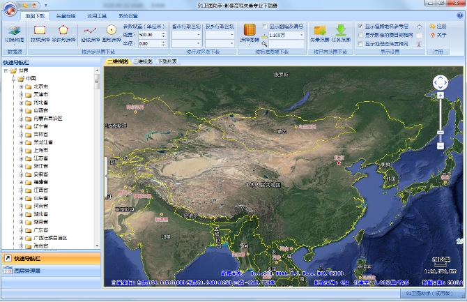Click the left panel collapse handle on map edge
This screenshot has height=302, width=467.
click(x=106, y=176)
